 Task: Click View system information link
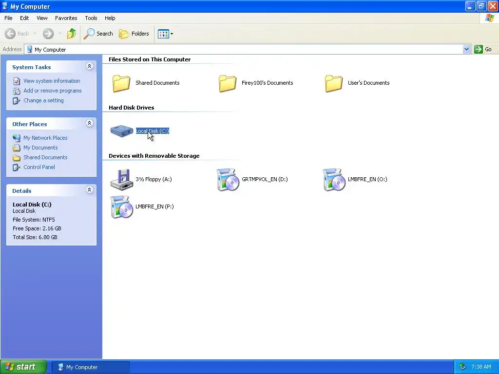52,81
